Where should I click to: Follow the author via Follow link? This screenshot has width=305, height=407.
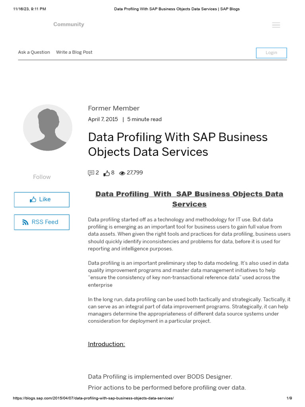point(42,177)
